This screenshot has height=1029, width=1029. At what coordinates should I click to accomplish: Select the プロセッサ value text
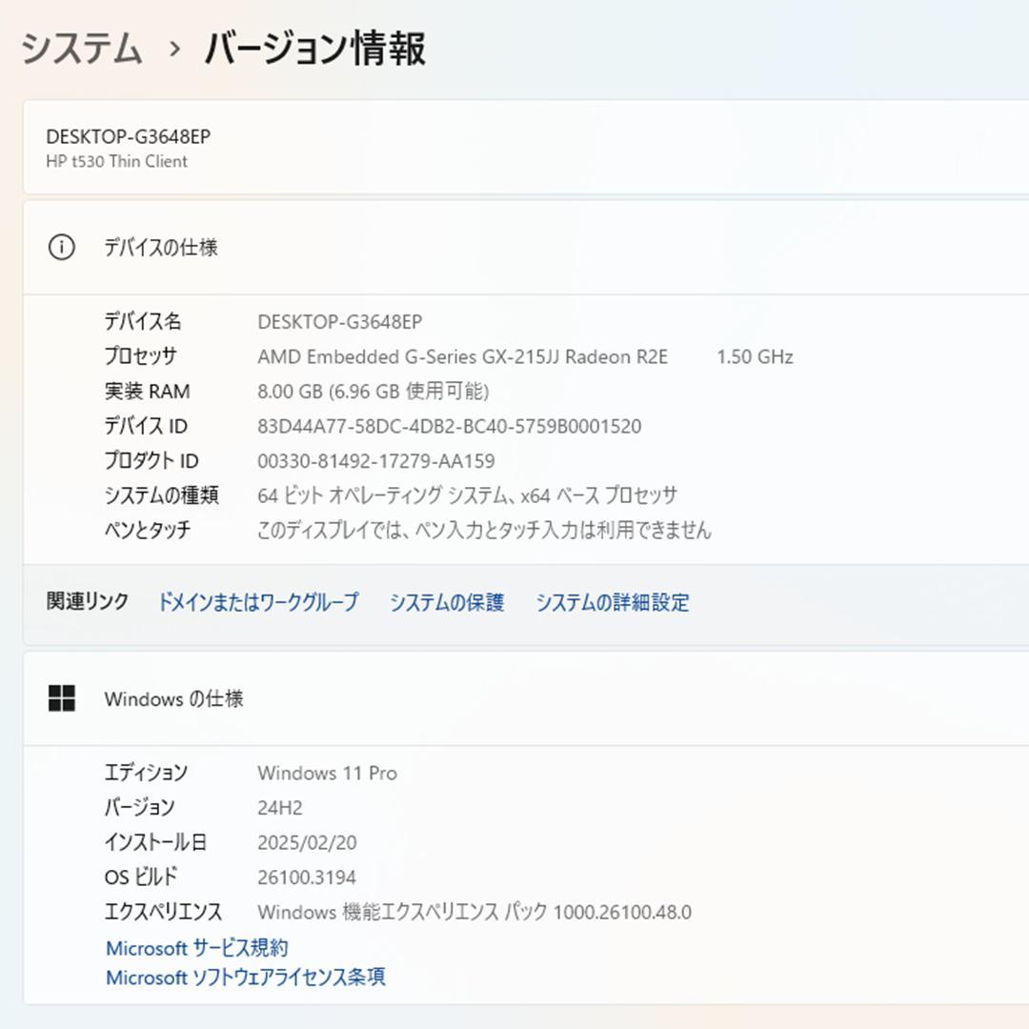(465, 356)
